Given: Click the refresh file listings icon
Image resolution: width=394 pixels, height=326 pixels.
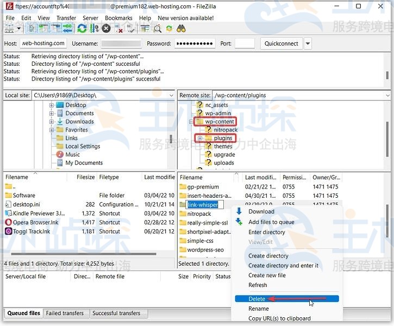Looking at the screenshot, I should pos(82,28).
